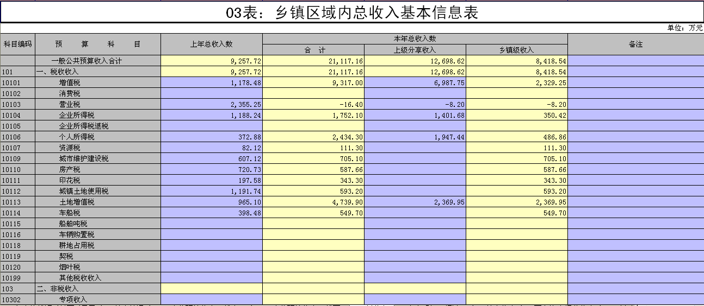
Task: Select the code cell 10199
Action: (18, 278)
